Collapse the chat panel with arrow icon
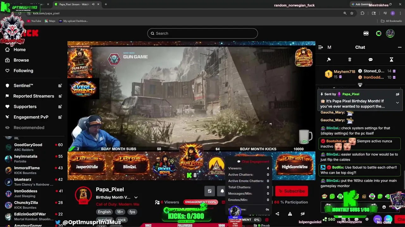Viewport: 405px width, 227px height. (321, 47)
